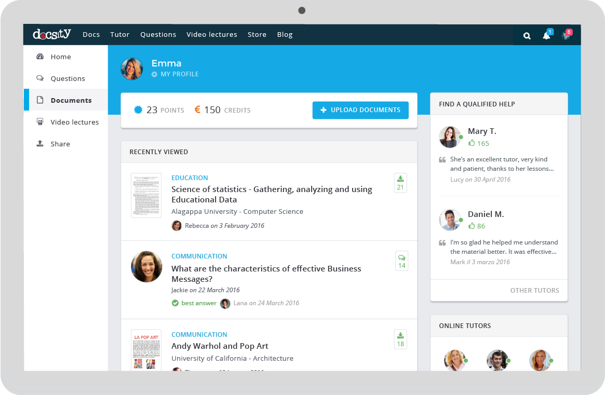Open the Other Tutors link

(x=534, y=291)
